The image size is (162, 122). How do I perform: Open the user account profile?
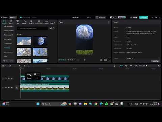coord(113,17)
